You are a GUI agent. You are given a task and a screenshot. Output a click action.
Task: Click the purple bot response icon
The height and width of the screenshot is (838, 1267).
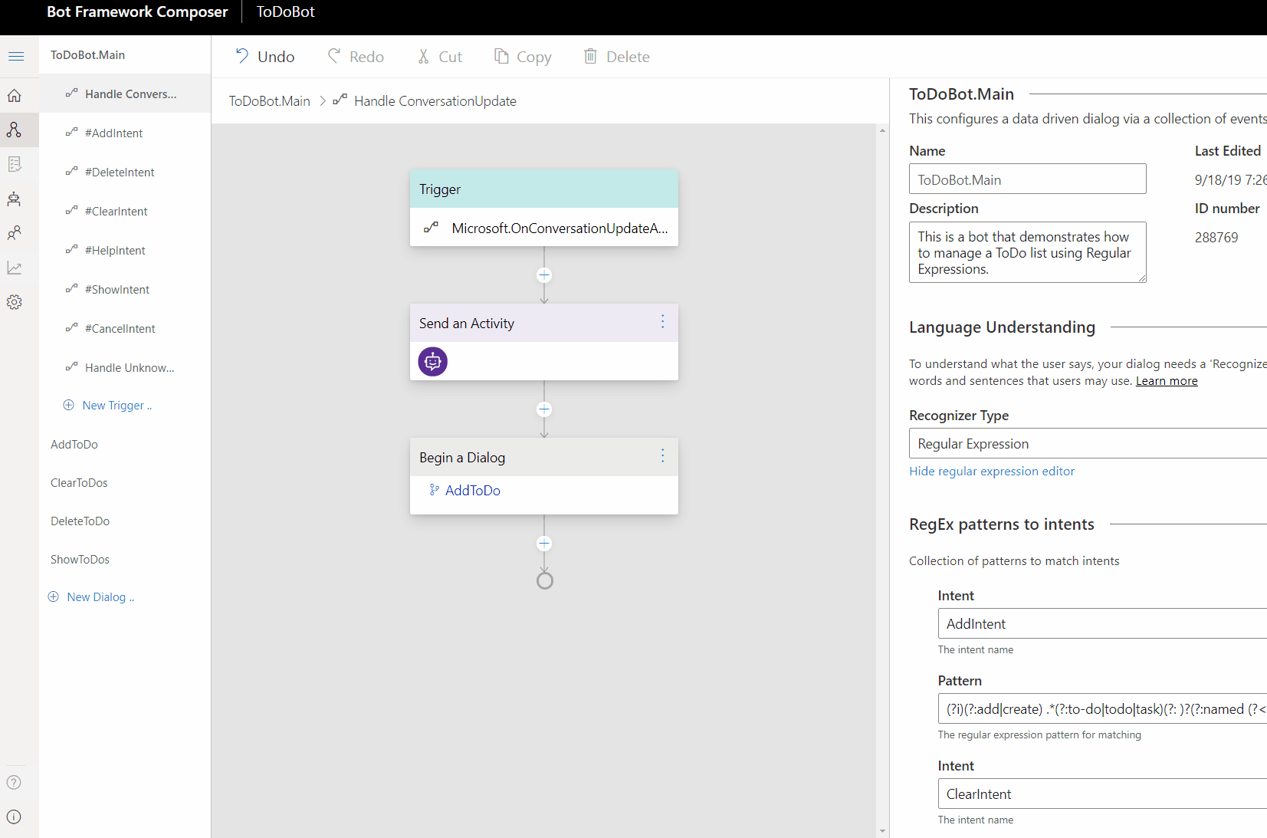pos(432,361)
